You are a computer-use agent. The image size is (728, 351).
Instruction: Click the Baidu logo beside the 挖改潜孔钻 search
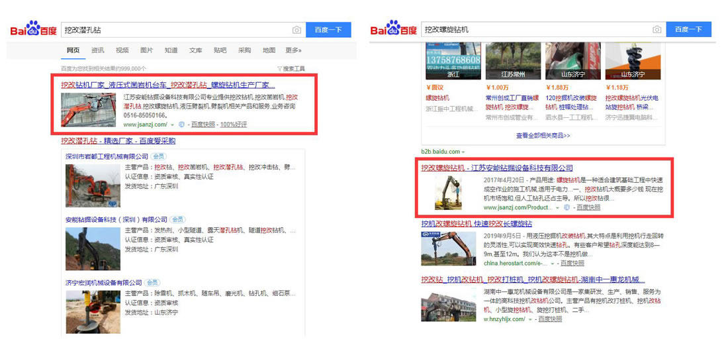(33, 30)
